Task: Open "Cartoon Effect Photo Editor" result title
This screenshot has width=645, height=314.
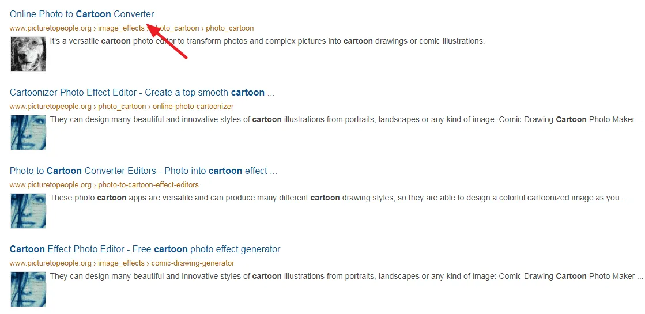Action: [145, 249]
